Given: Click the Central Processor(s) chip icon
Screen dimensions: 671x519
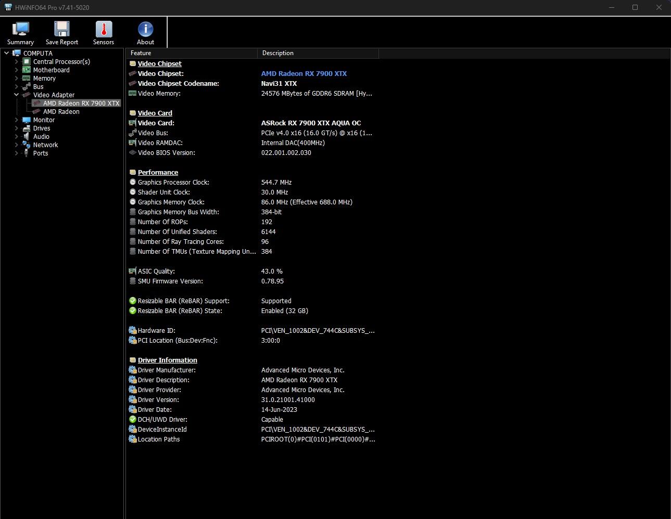Looking at the screenshot, I should (27, 61).
